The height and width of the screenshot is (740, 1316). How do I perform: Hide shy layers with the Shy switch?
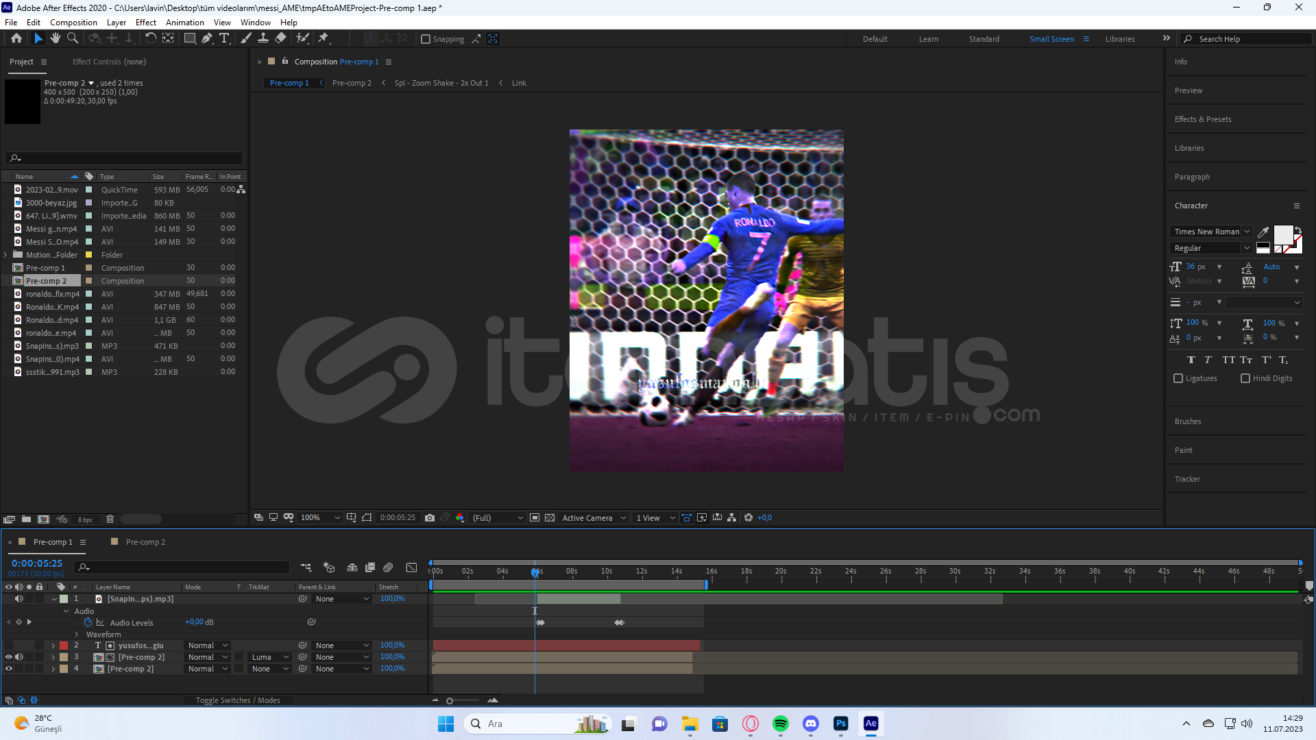pyautogui.click(x=352, y=567)
